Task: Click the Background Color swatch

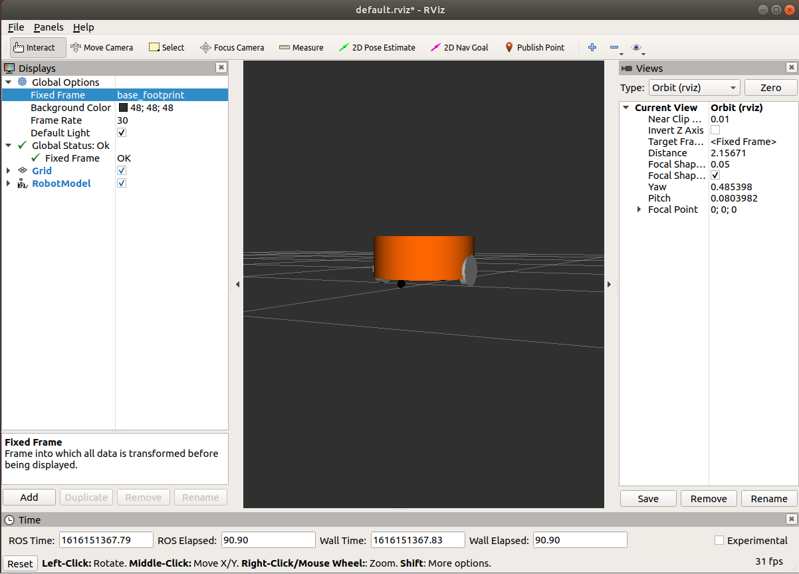Action: [123, 107]
